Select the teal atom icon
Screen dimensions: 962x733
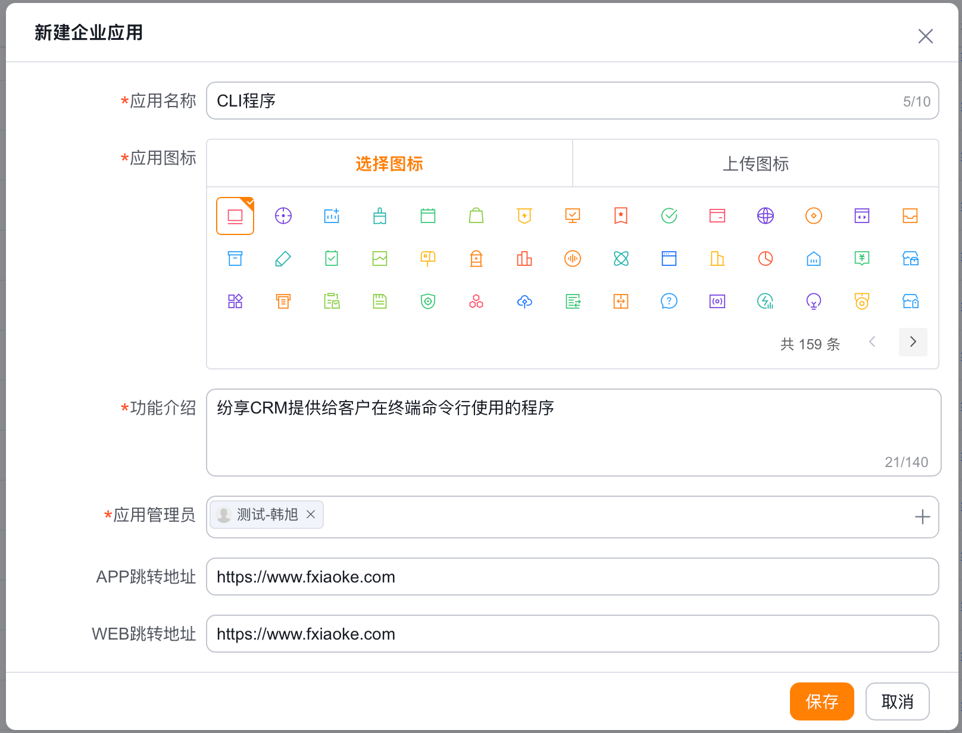coord(621,258)
